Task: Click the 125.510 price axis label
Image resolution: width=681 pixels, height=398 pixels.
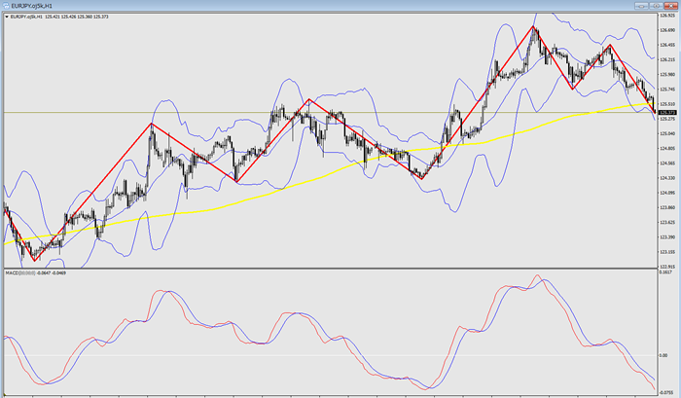Action: pos(666,104)
